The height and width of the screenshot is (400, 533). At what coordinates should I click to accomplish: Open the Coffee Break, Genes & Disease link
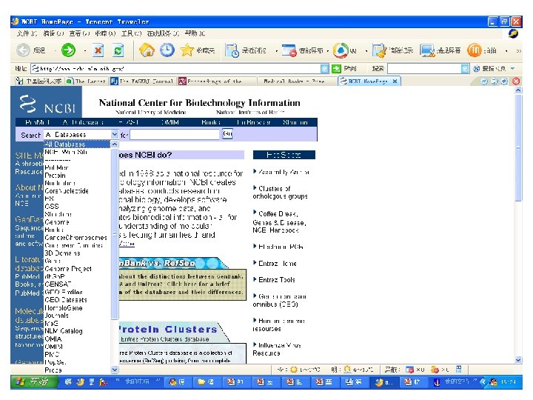[x=279, y=222]
